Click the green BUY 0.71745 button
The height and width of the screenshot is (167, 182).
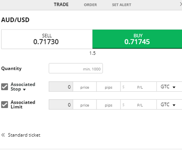[x=137, y=39]
